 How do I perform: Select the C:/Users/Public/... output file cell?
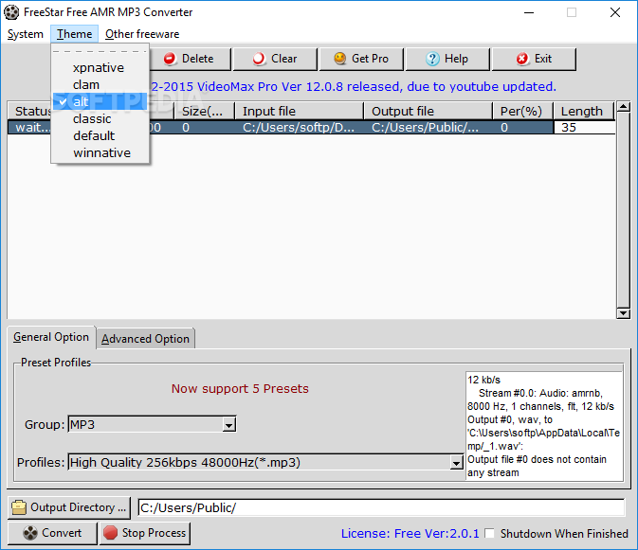[428, 128]
